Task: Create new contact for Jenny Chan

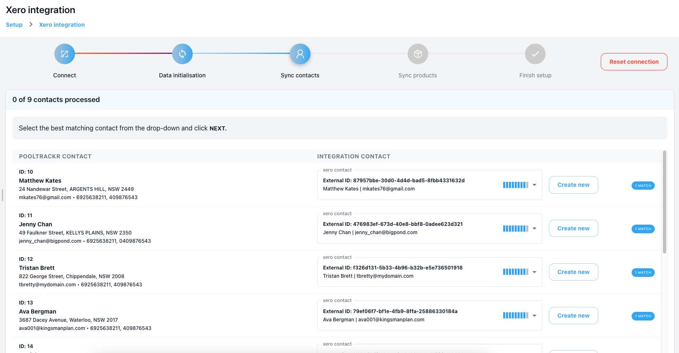Action: point(574,228)
